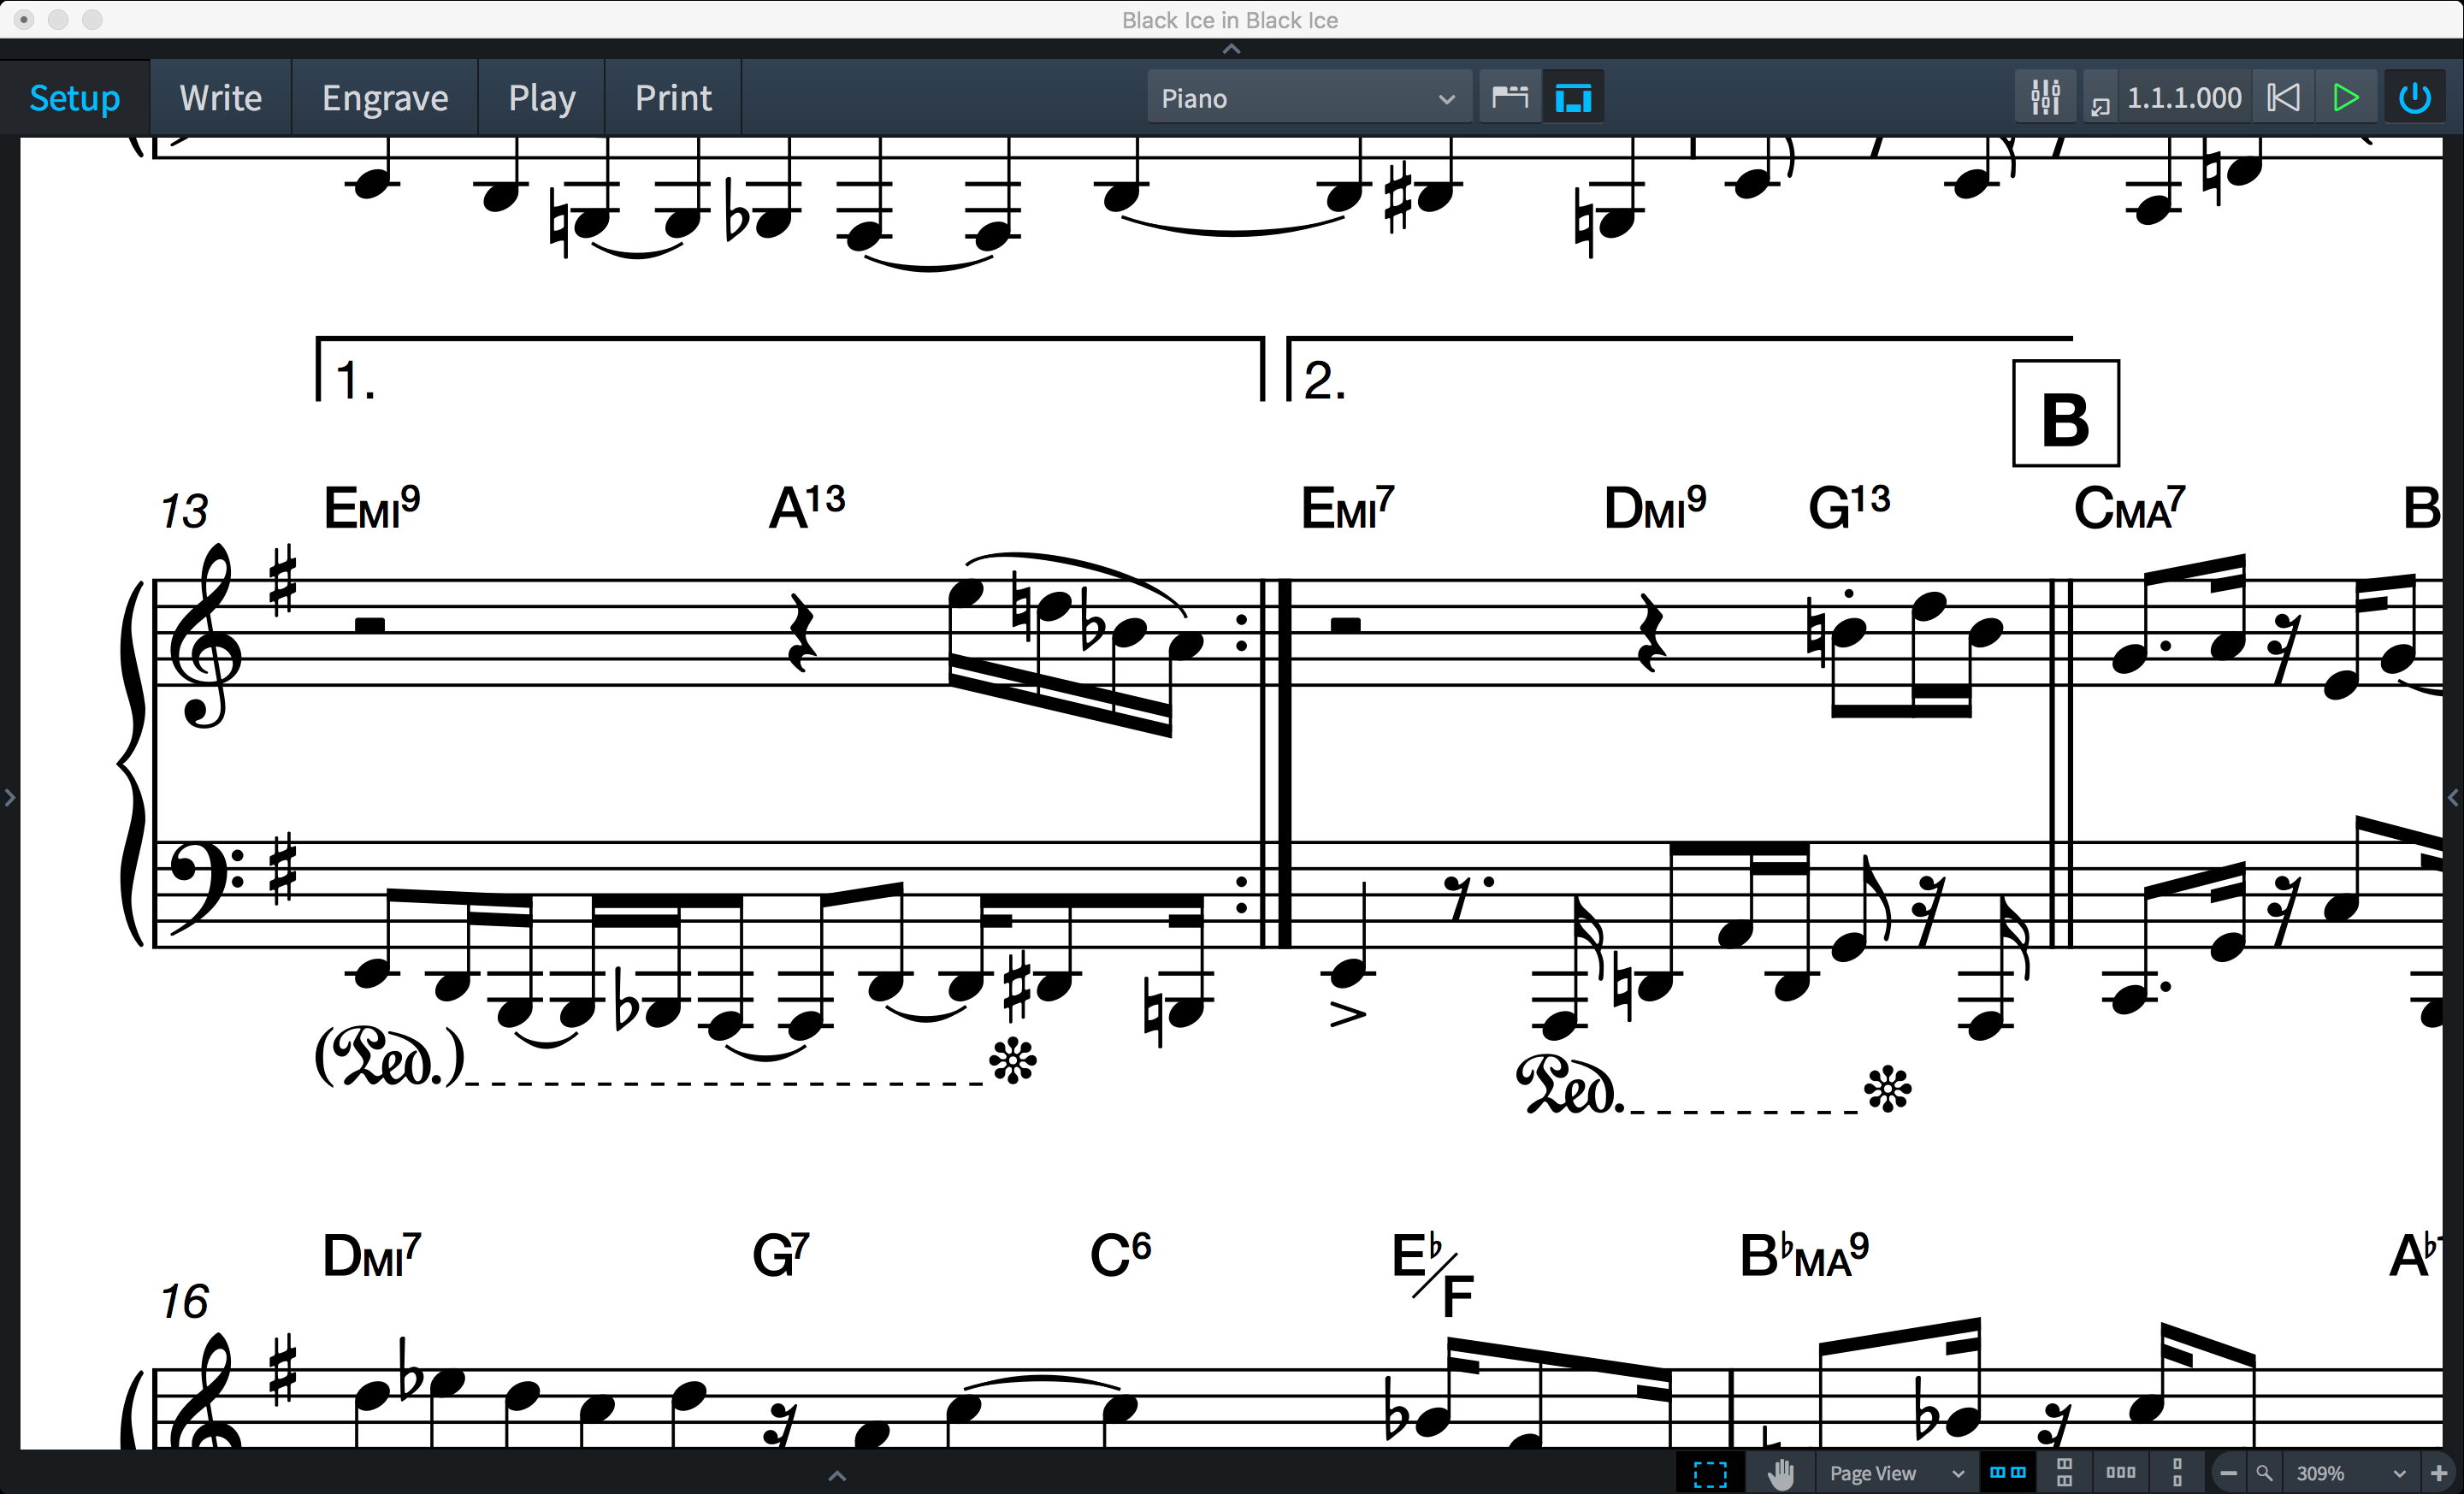Toggle the highlighted part layout icon

pyautogui.click(x=1573, y=97)
